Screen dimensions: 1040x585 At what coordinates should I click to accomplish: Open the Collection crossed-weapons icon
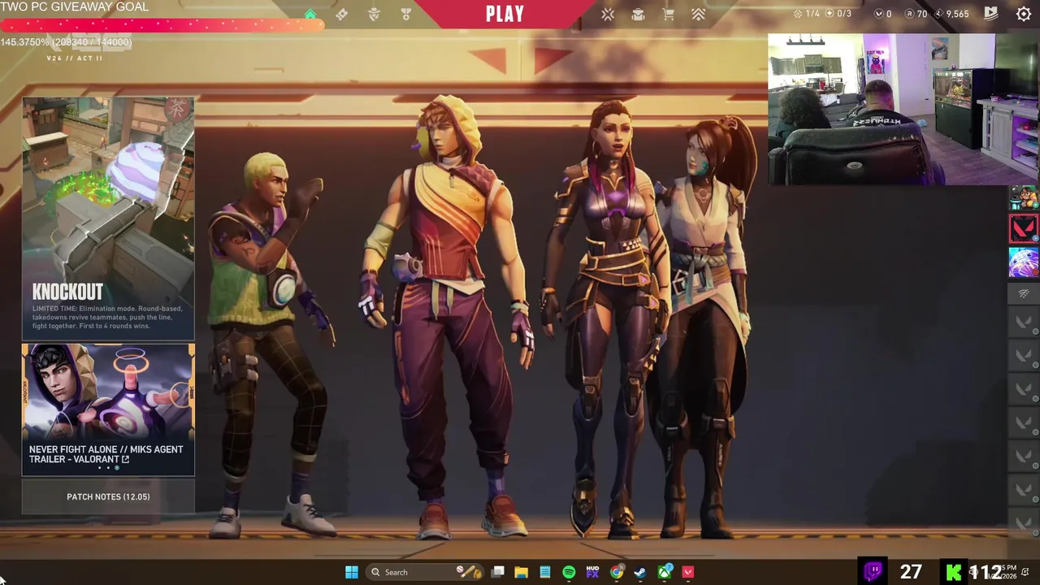point(608,15)
